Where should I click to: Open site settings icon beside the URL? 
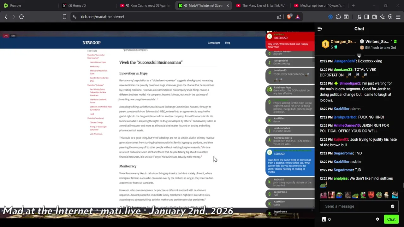point(74,17)
